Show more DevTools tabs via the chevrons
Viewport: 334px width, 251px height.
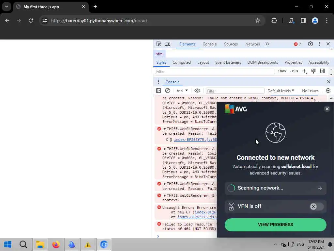click(x=267, y=44)
